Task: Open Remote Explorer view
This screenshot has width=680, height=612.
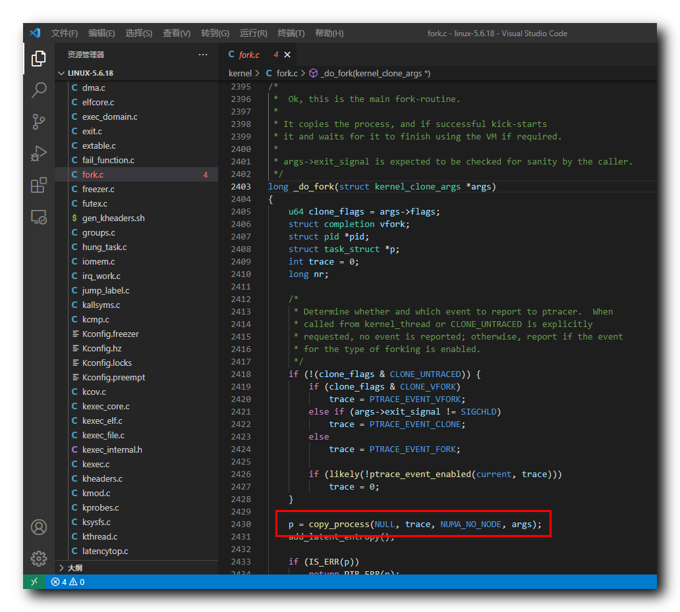Action: click(39, 217)
